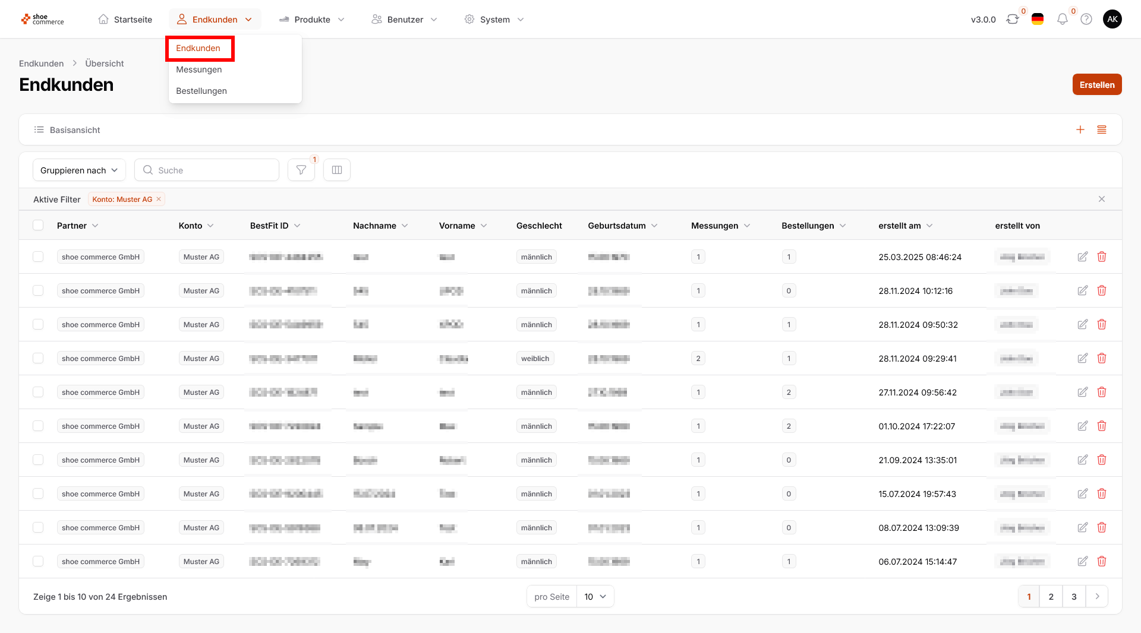Delete the customer created 25.03.2025
Viewport: 1141px width, 633px height.
(x=1102, y=257)
